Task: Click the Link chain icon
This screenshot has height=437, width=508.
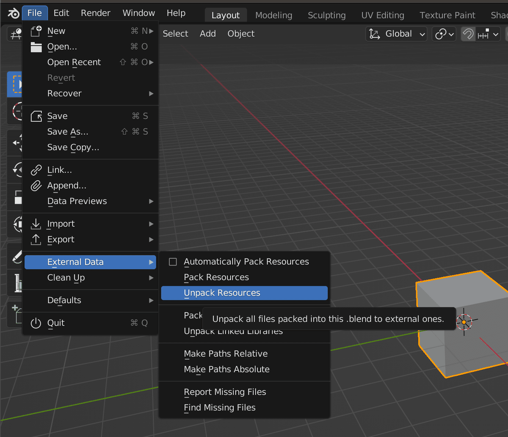Action: click(36, 170)
